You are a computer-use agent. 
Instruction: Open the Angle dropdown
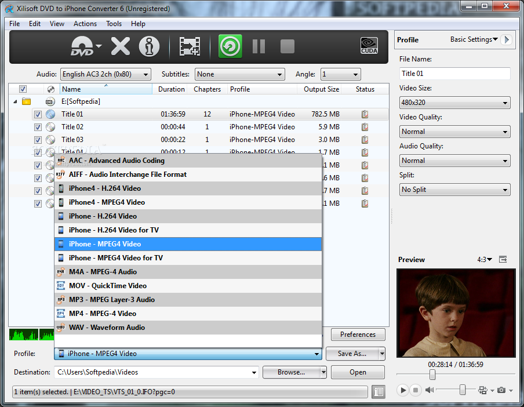340,74
